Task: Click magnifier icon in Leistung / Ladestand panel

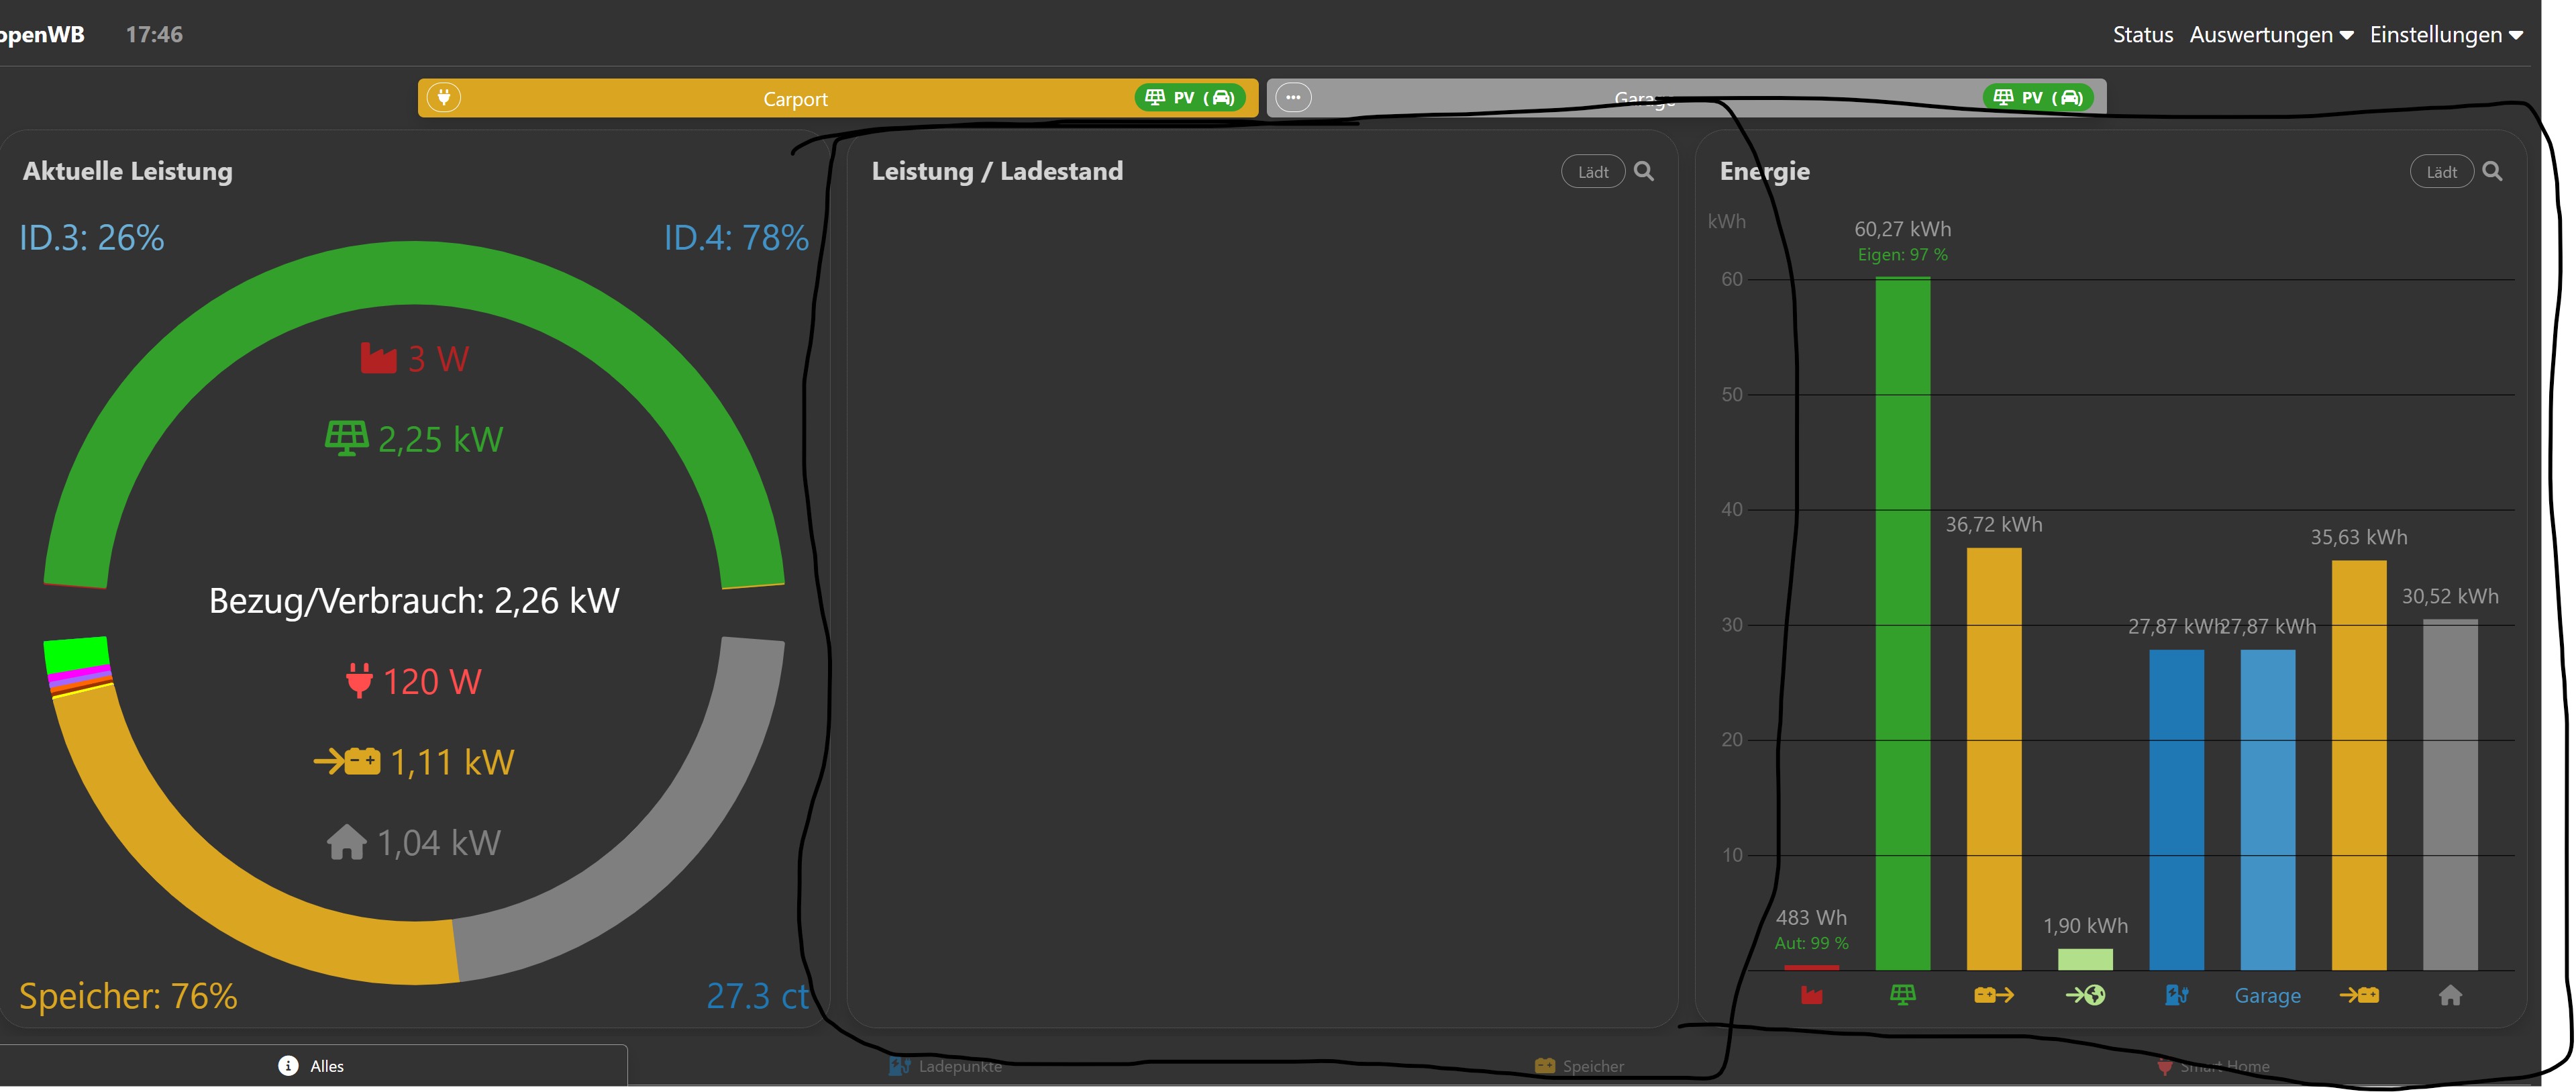Action: pos(1644,171)
